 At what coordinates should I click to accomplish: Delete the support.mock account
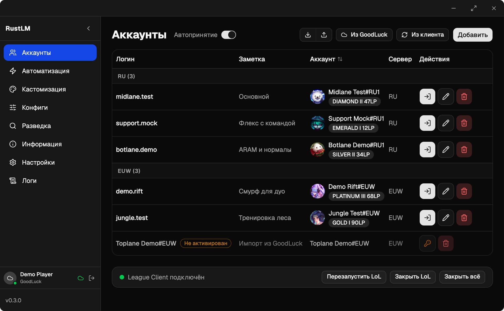[464, 123]
